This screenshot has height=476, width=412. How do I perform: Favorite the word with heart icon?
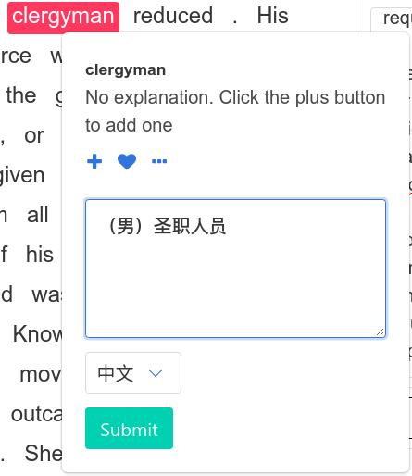pyautogui.click(x=127, y=161)
